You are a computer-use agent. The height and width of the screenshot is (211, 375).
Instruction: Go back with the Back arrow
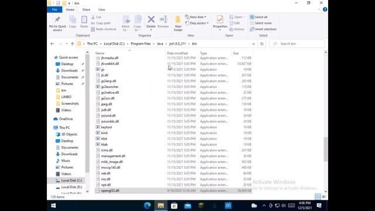(52, 44)
